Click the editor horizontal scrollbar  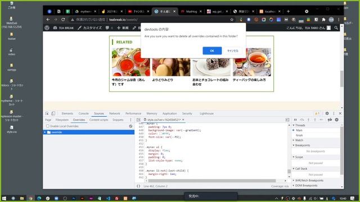tap(211, 181)
